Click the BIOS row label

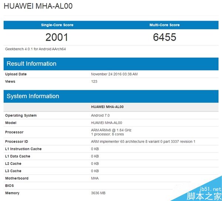pyautogui.click(x=10, y=186)
